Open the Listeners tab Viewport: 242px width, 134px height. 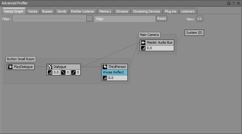(x=188, y=11)
